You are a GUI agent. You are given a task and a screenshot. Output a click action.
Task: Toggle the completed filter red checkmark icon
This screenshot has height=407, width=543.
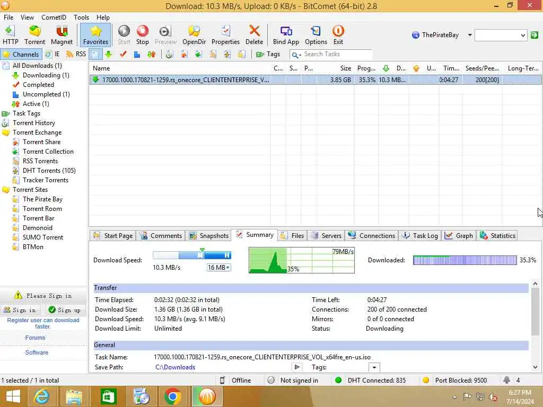(x=123, y=55)
